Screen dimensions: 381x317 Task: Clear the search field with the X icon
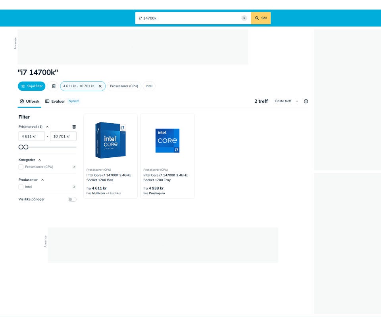(244, 18)
